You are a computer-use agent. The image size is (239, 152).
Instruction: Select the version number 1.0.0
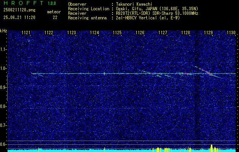[x=52, y=3]
